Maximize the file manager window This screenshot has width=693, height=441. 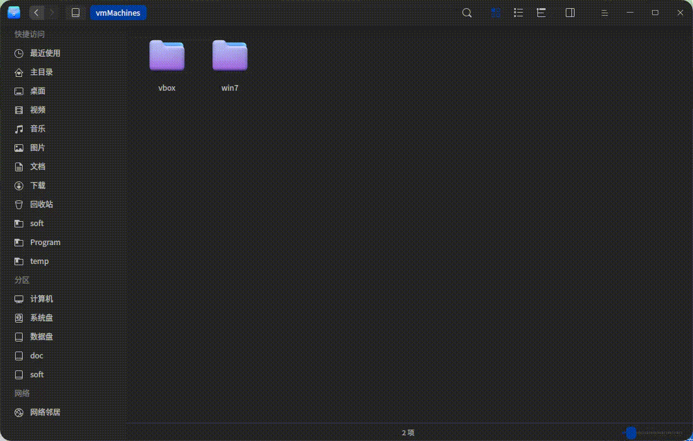click(x=655, y=13)
